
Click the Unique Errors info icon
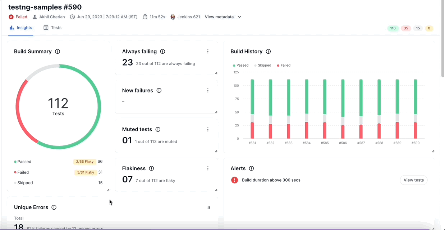(x=54, y=207)
